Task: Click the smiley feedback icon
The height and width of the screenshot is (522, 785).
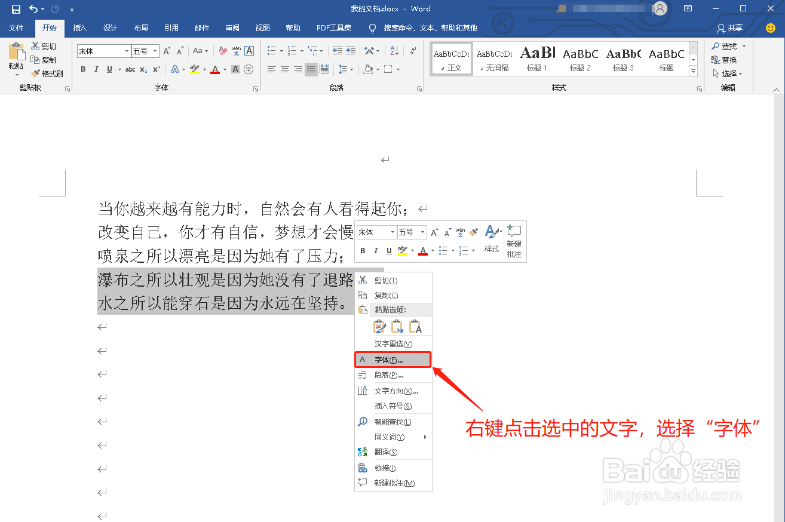Action: (771, 28)
